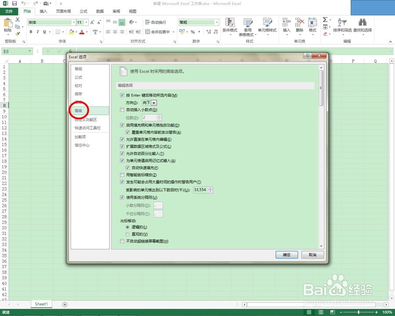Switch to the 公式 ribbon tab
This screenshot has height=316, width=395.
[83, 11]
